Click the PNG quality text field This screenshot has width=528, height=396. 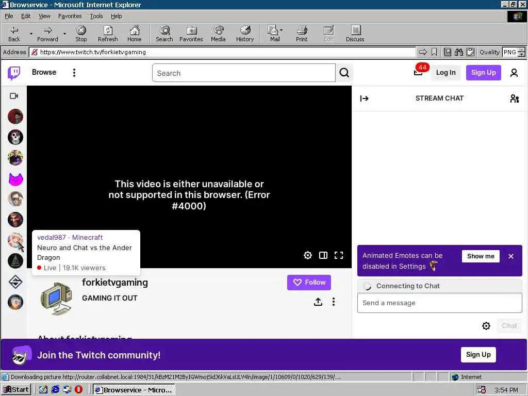pyautogui.click(x=510, y=52)
